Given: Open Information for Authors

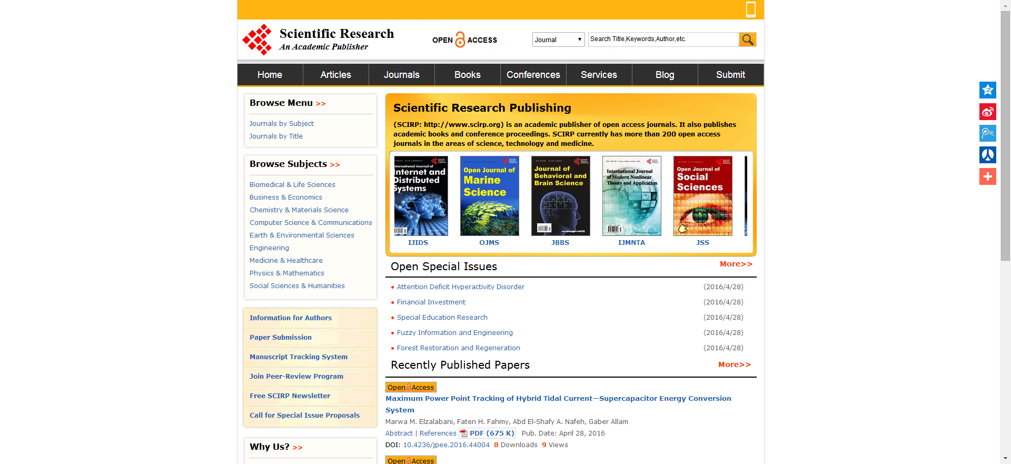Looking at the screenshot, I should (291, 318).
